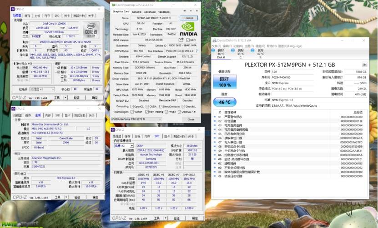Viewport: 378px width, 228px height.
Task: Click the BIOS share/export icon in GPU-Z
Action: click(x=181, y=40)
